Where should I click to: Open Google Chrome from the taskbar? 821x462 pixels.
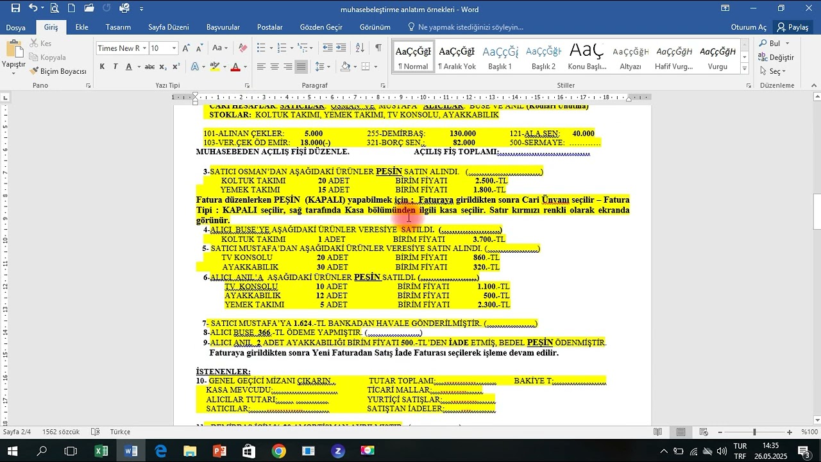tap(278, 451)
